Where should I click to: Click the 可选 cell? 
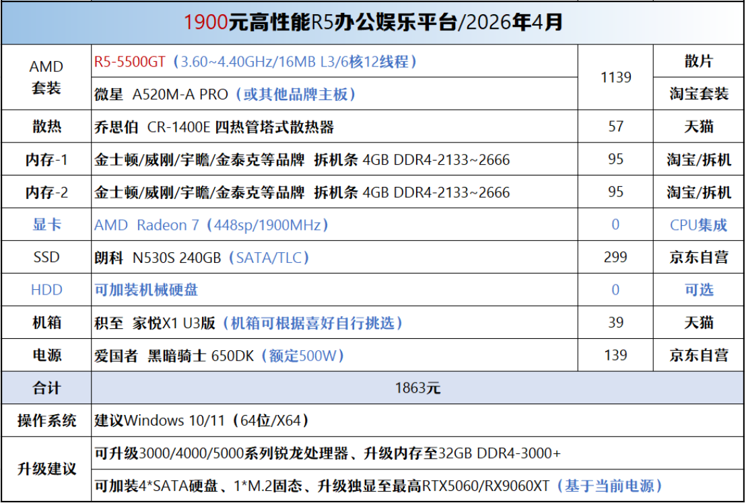(699, 290)
